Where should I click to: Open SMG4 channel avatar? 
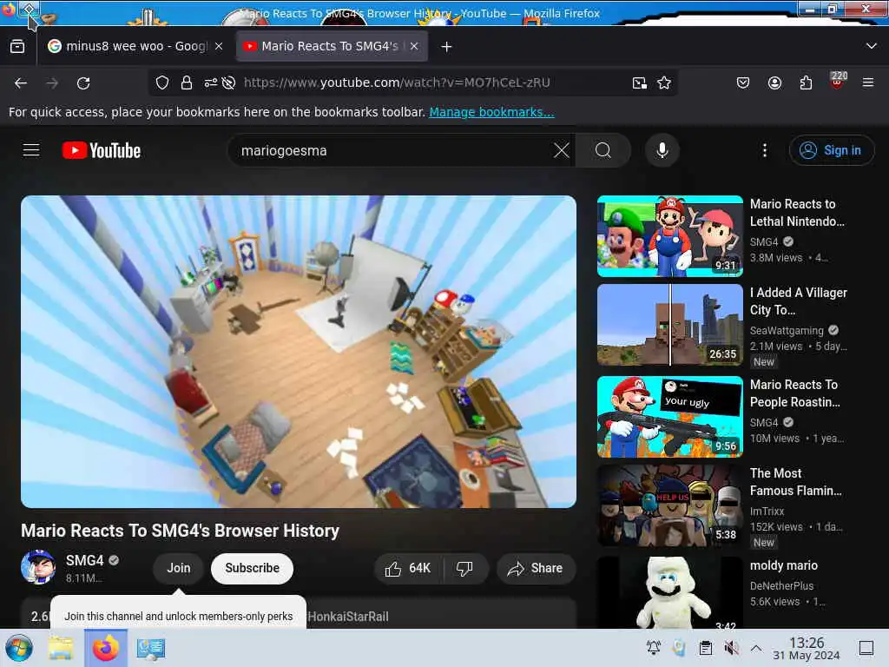38,567
